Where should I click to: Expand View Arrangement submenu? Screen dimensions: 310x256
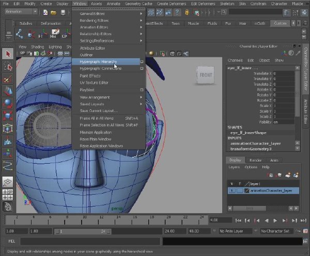click(x=109, y=97)
